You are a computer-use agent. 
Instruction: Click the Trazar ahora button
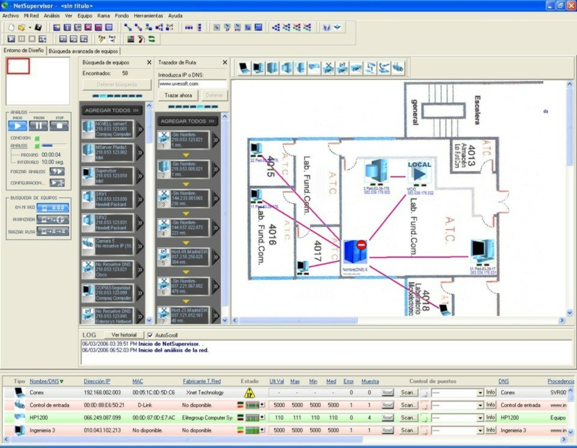178,95
